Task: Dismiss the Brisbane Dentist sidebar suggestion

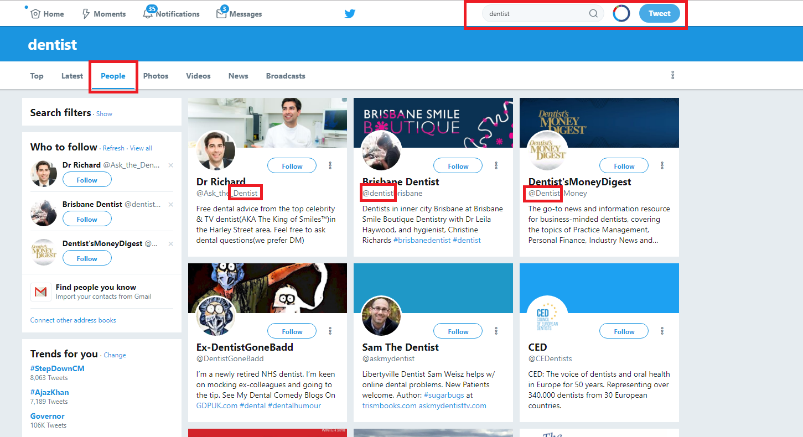Action: point(170,205)
